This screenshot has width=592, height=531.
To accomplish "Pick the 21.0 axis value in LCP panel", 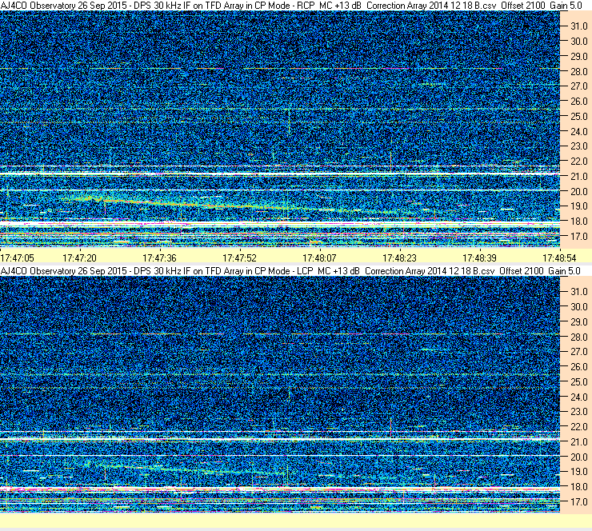I will [578, 442].
